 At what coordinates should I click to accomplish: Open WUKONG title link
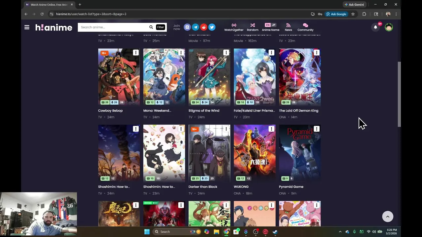[241, 187]
